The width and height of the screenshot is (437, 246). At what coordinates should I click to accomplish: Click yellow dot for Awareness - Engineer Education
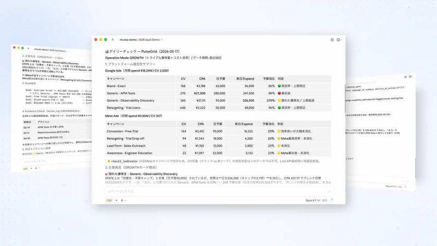tap(279, 153)
